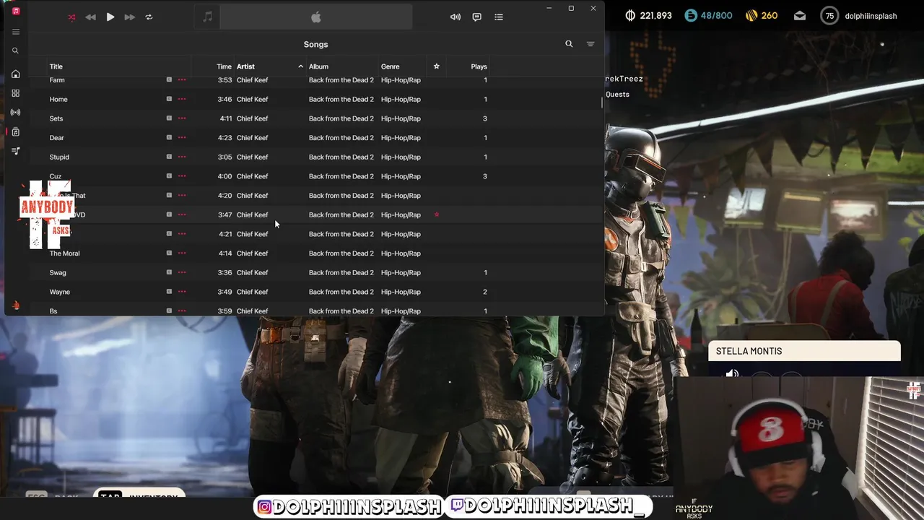Skip to the next track
Screen dimensions: 924x520
(129, 17)
